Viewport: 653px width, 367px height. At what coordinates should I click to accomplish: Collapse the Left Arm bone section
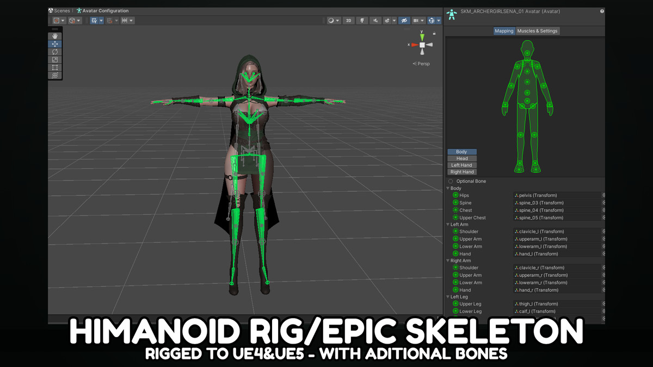coord(448,225)
